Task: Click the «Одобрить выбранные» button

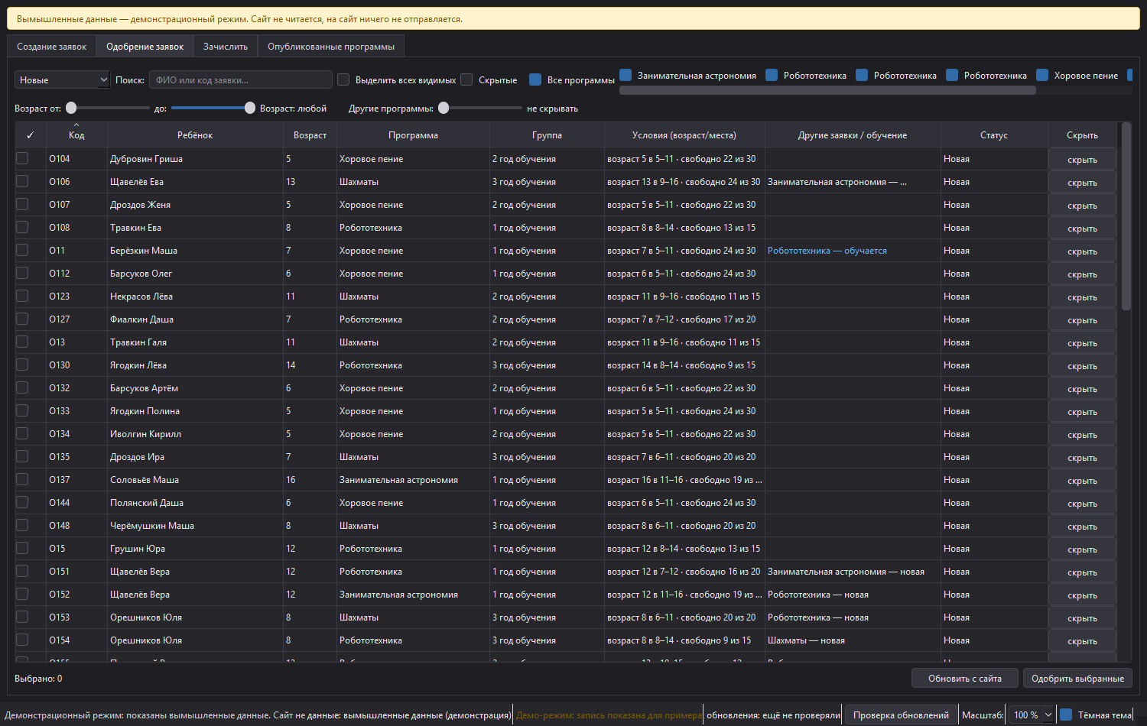Action: click(1077, 679)
